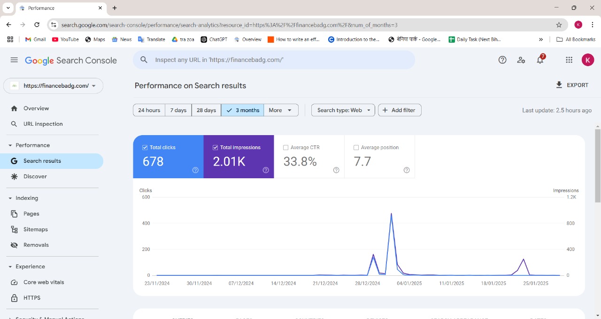Open the Chrome profile avatar in toolbar
The image size is (601, 319).
click(x=578, y=24)
